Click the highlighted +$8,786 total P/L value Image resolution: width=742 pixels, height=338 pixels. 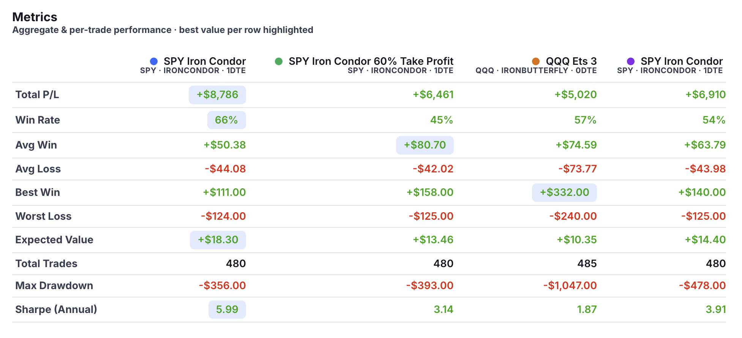pos(217,95)
